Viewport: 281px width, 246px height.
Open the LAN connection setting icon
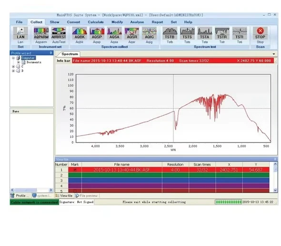point(20,33)
